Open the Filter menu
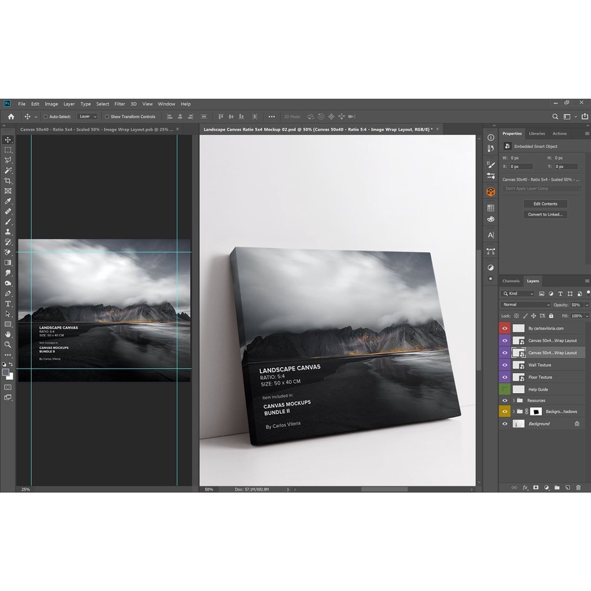 [119, 104]
